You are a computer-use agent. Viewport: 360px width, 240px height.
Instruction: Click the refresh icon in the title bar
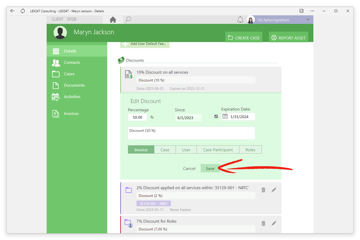point(23,11)
